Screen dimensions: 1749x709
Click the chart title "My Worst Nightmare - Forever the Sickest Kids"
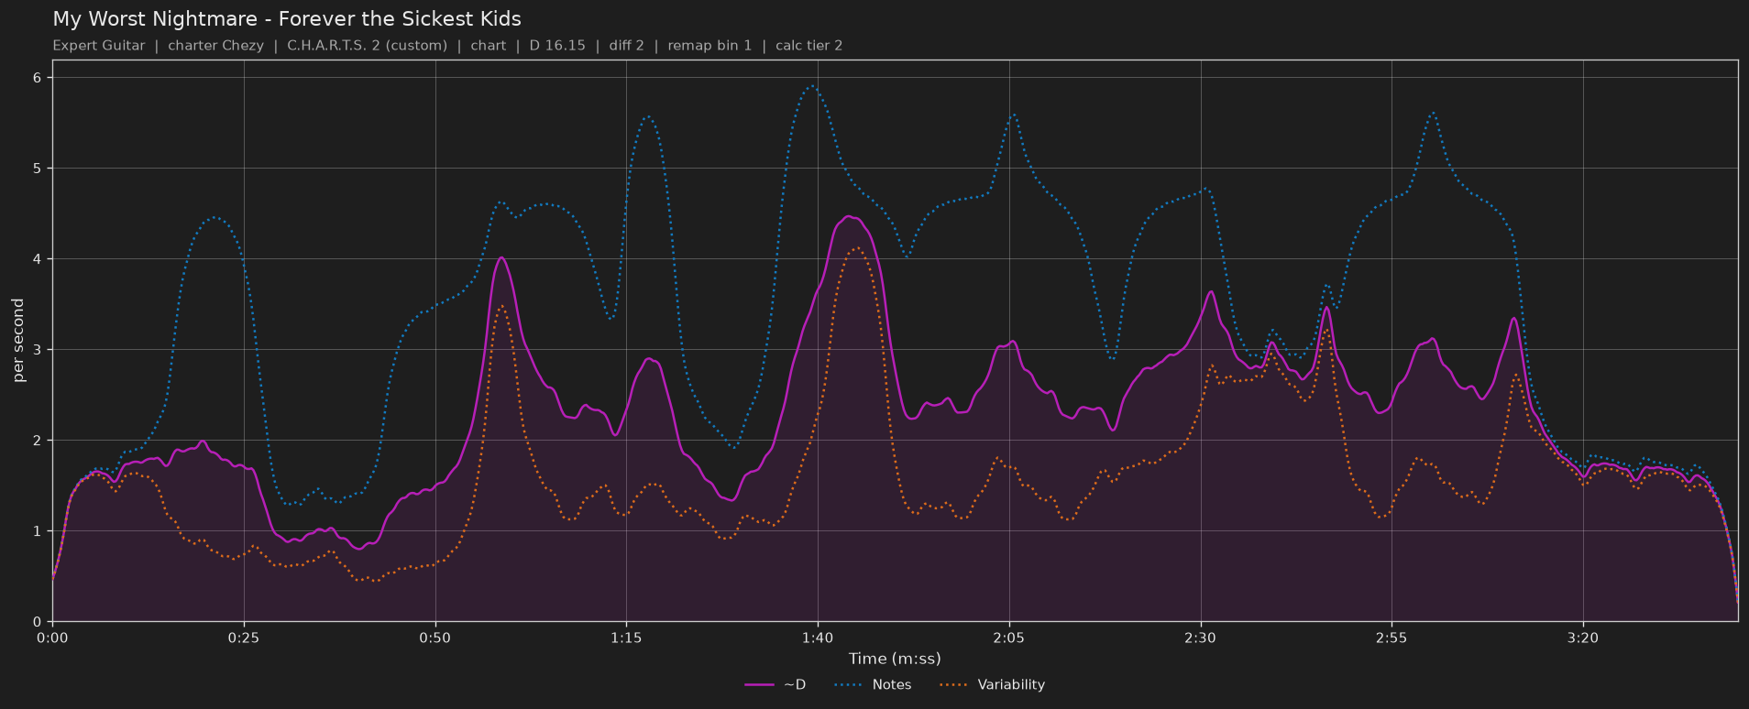(287, 19)
